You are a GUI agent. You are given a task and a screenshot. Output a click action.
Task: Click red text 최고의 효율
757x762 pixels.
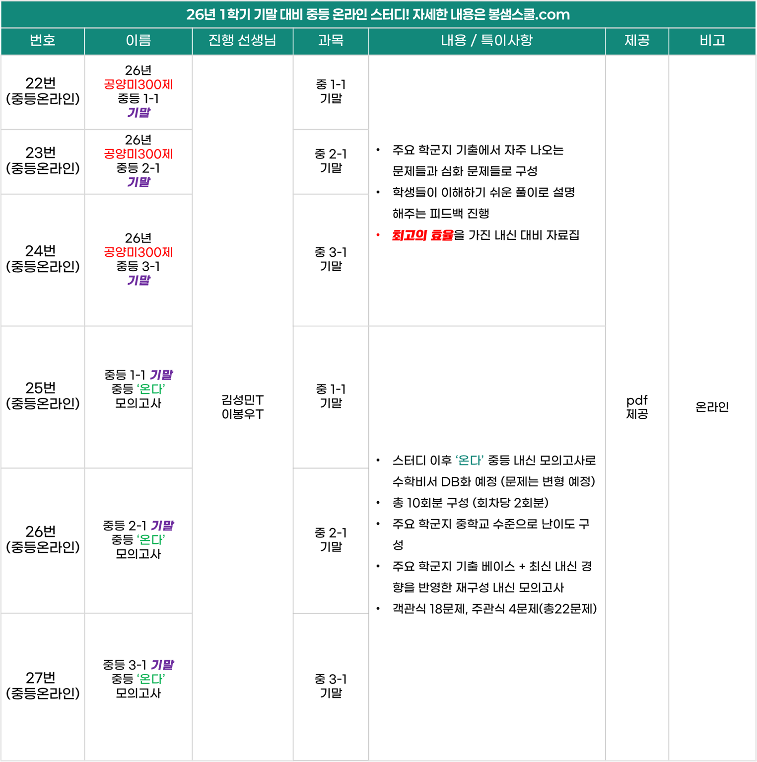tap(422, 235)
